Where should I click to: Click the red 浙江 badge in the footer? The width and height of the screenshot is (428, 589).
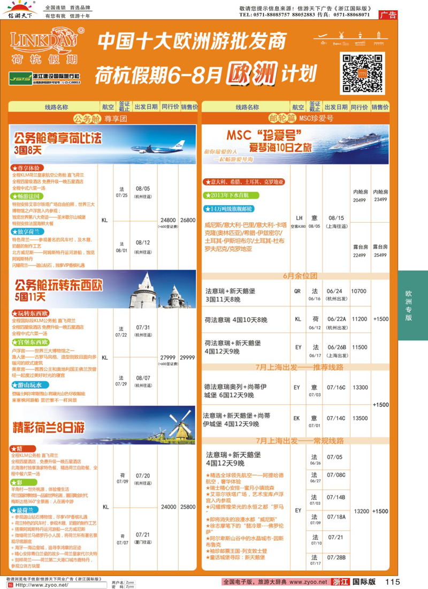(x=340, y=582)
